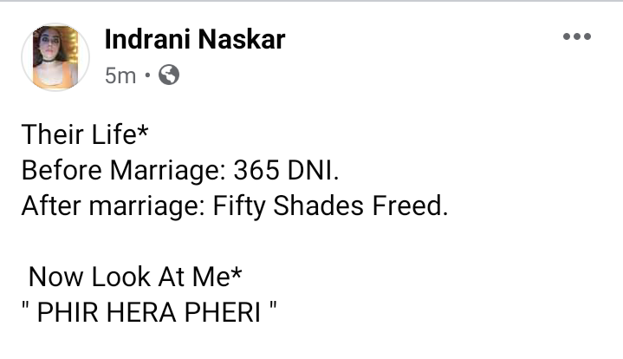Screen dimensions: 623x359
Task: Open the post via 5m timestamp
Action: (x=120, y=75)
